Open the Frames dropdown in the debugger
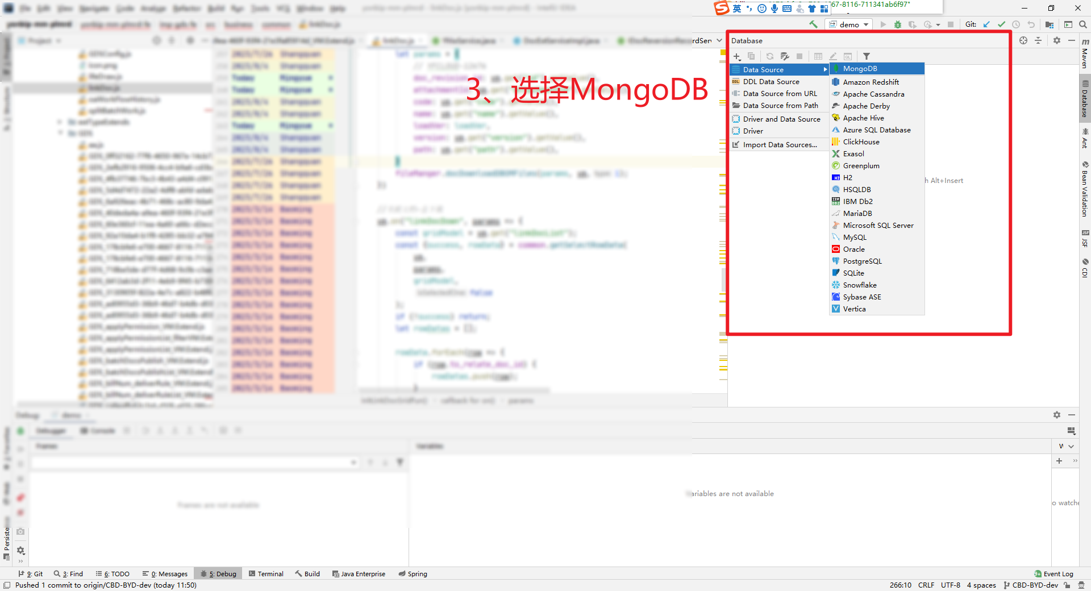Screen dimensions: 1091x591 click(x=354, y=462)
